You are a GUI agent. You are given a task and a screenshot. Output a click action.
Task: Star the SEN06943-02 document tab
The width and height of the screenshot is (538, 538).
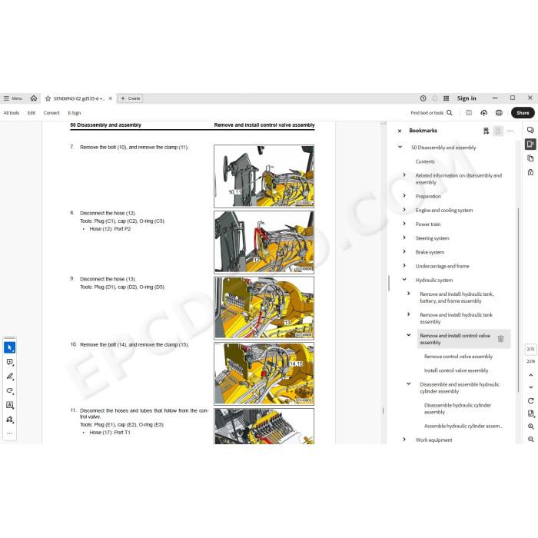coord(48,98)
